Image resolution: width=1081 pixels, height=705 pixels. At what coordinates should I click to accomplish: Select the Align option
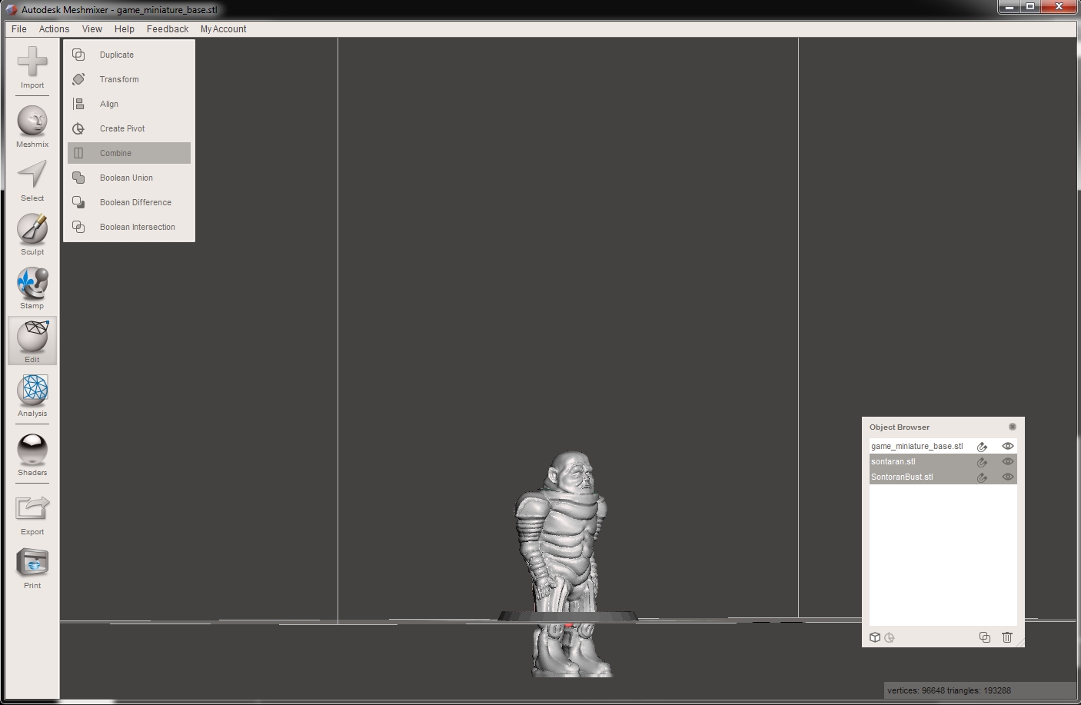[x=129, y=104]
